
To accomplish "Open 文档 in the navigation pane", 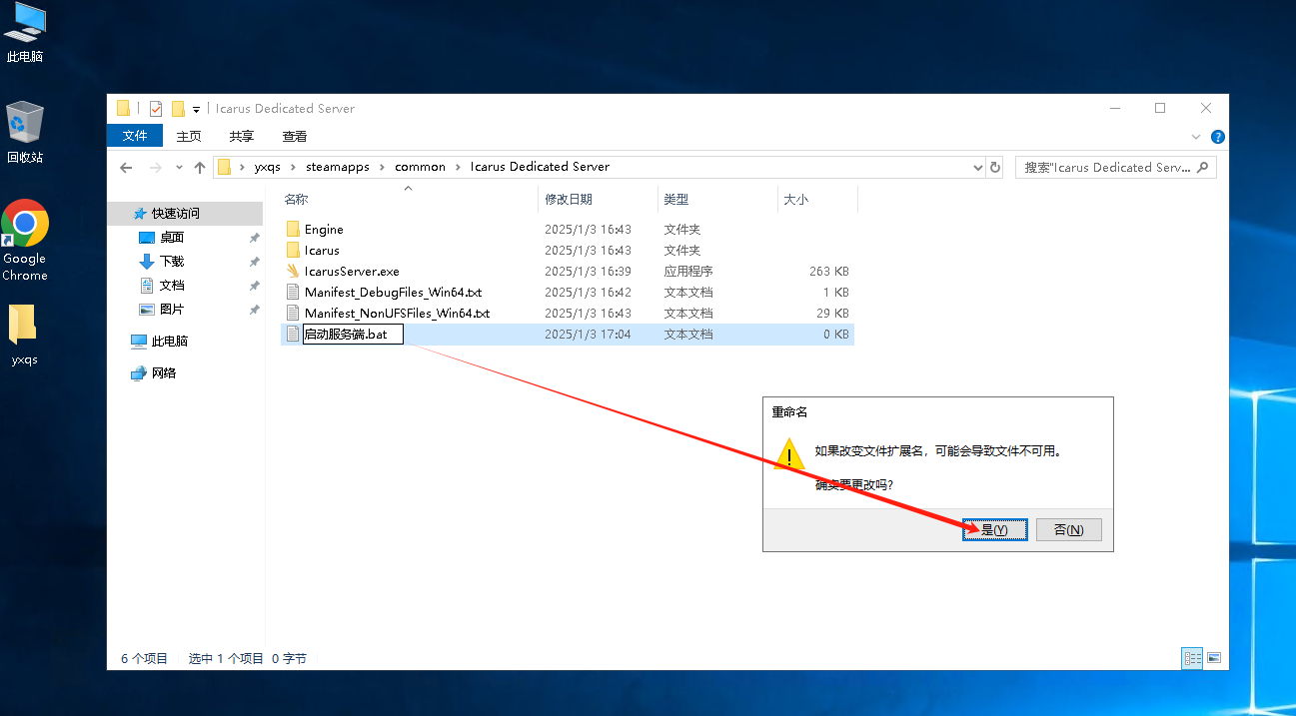I will (172, 286).
